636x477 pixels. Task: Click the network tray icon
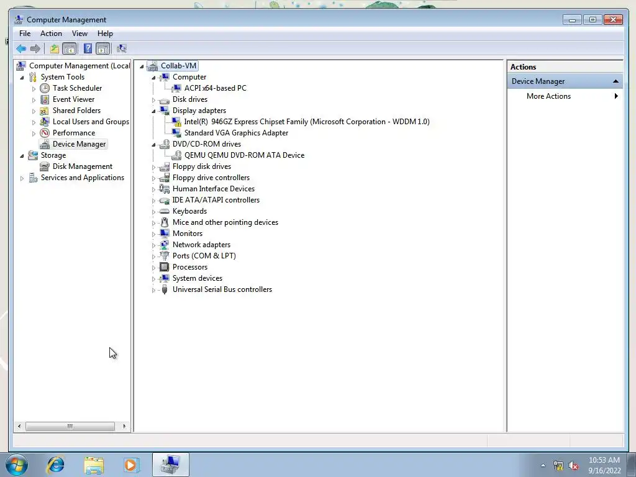[558, 466]
